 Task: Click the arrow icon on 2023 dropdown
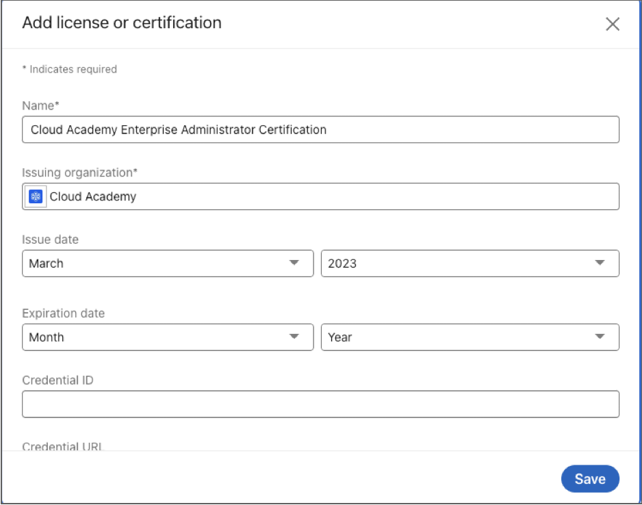coord(600,263)
